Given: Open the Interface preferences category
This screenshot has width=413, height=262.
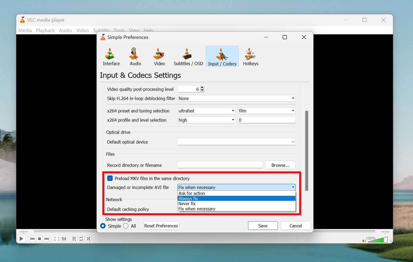Looking at the screenshot, I should click(111, 57).
